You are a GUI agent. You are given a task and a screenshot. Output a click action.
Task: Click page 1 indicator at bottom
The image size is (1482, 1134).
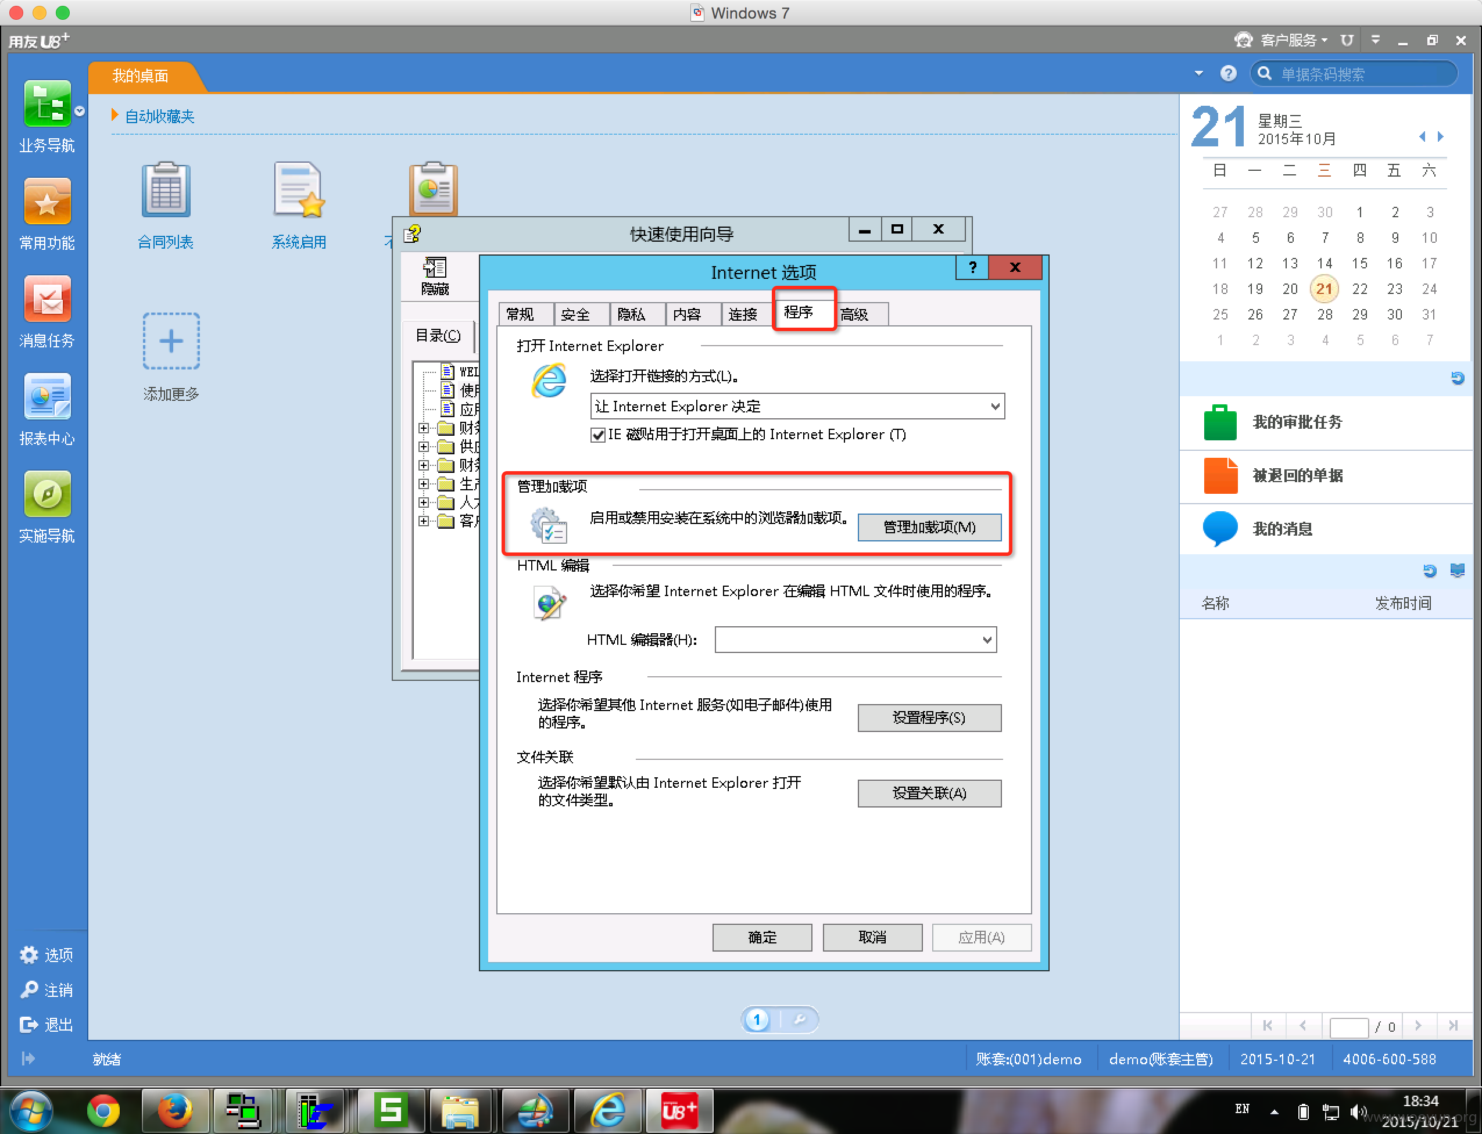click(757, 1019)
